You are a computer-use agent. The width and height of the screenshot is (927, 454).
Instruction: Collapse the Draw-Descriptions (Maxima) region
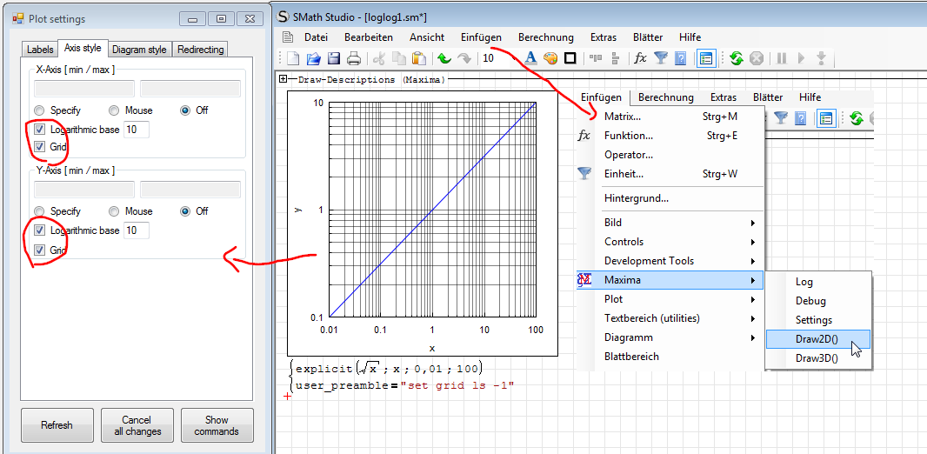(283, 79)
